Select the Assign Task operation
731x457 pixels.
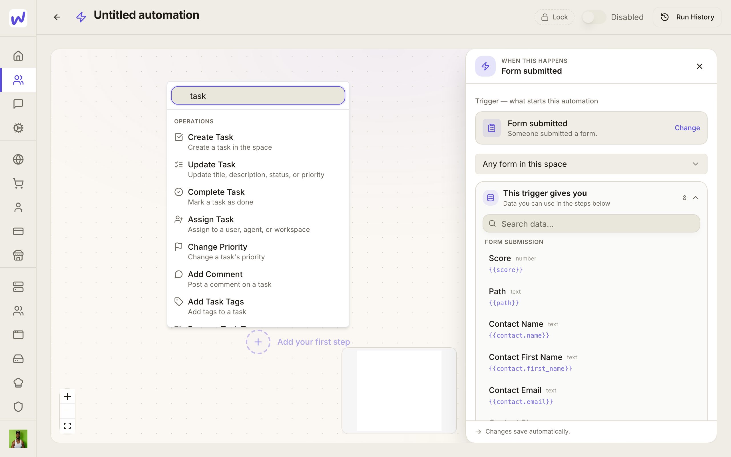(258, 224)
